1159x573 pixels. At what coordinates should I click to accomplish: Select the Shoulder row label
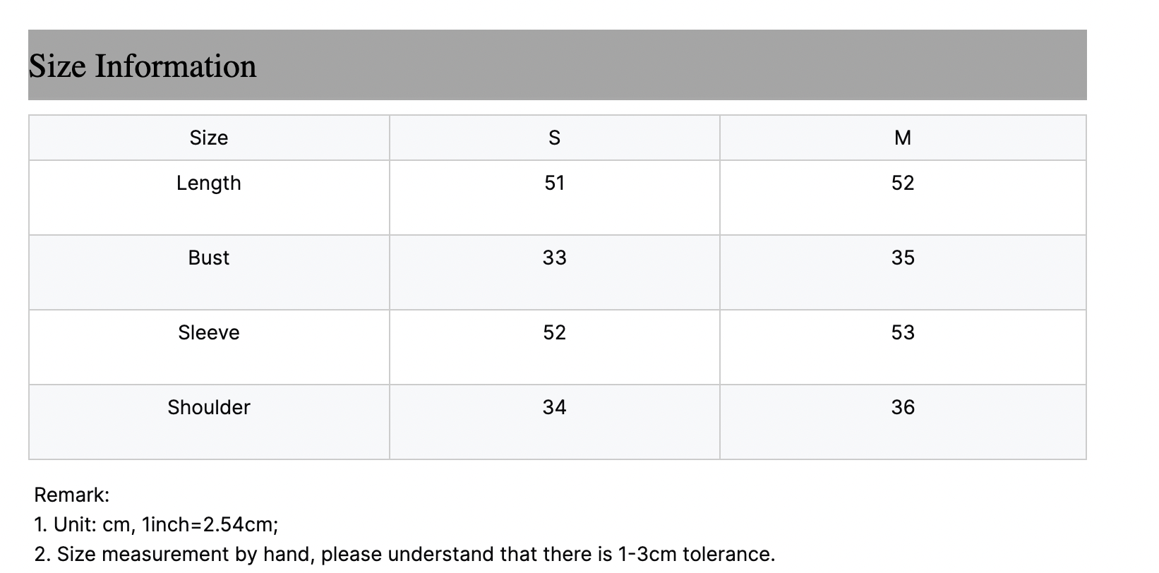(x=209, y=408)
